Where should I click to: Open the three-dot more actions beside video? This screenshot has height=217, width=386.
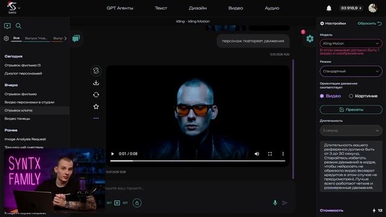click(96, 118)
